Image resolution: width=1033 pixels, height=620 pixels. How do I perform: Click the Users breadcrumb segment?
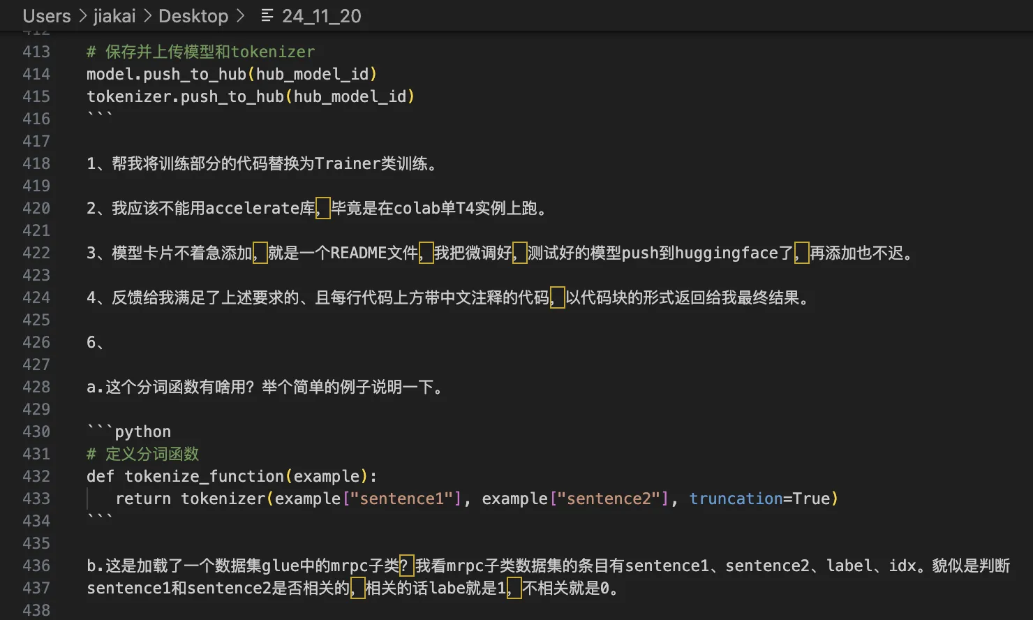(x=47, y=16)
